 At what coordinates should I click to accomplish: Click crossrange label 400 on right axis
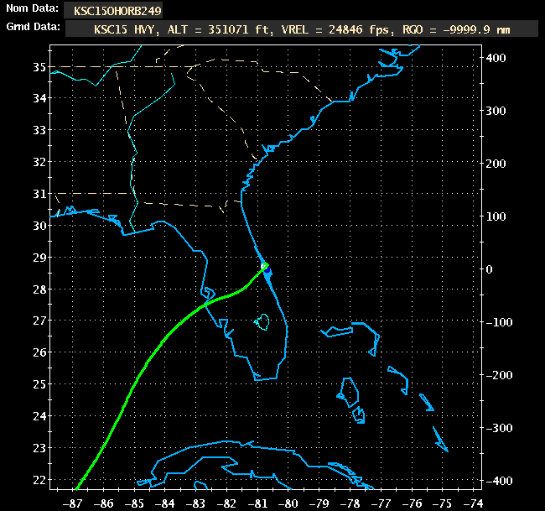tap(496, 58)
